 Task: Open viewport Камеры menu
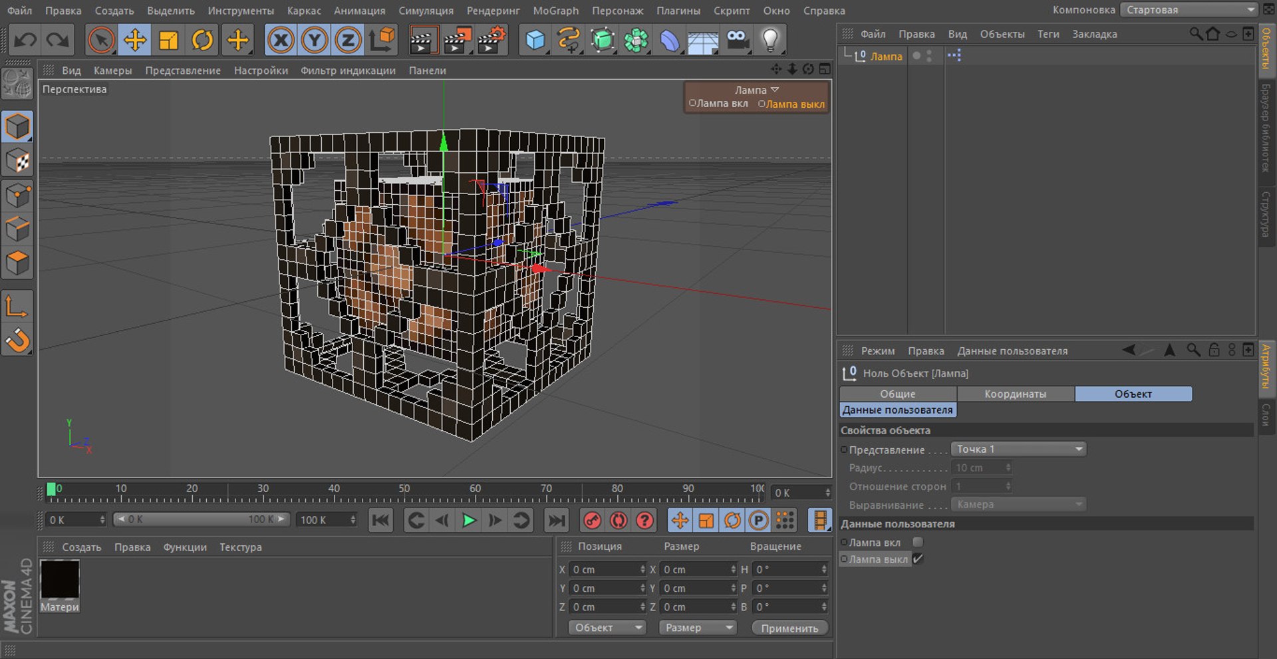coord(112,70)
